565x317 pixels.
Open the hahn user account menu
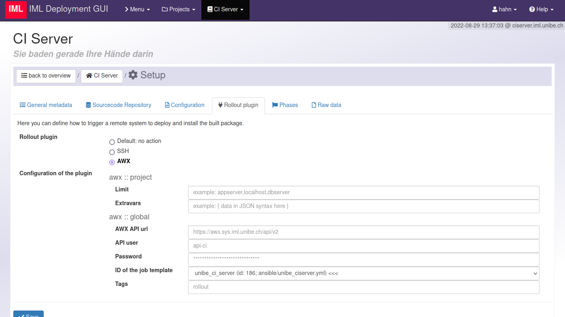coord(504,9)
